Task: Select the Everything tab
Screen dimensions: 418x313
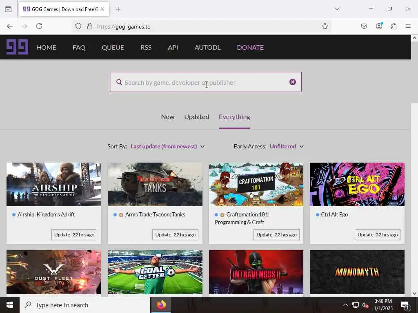Action: pos(234,117)
